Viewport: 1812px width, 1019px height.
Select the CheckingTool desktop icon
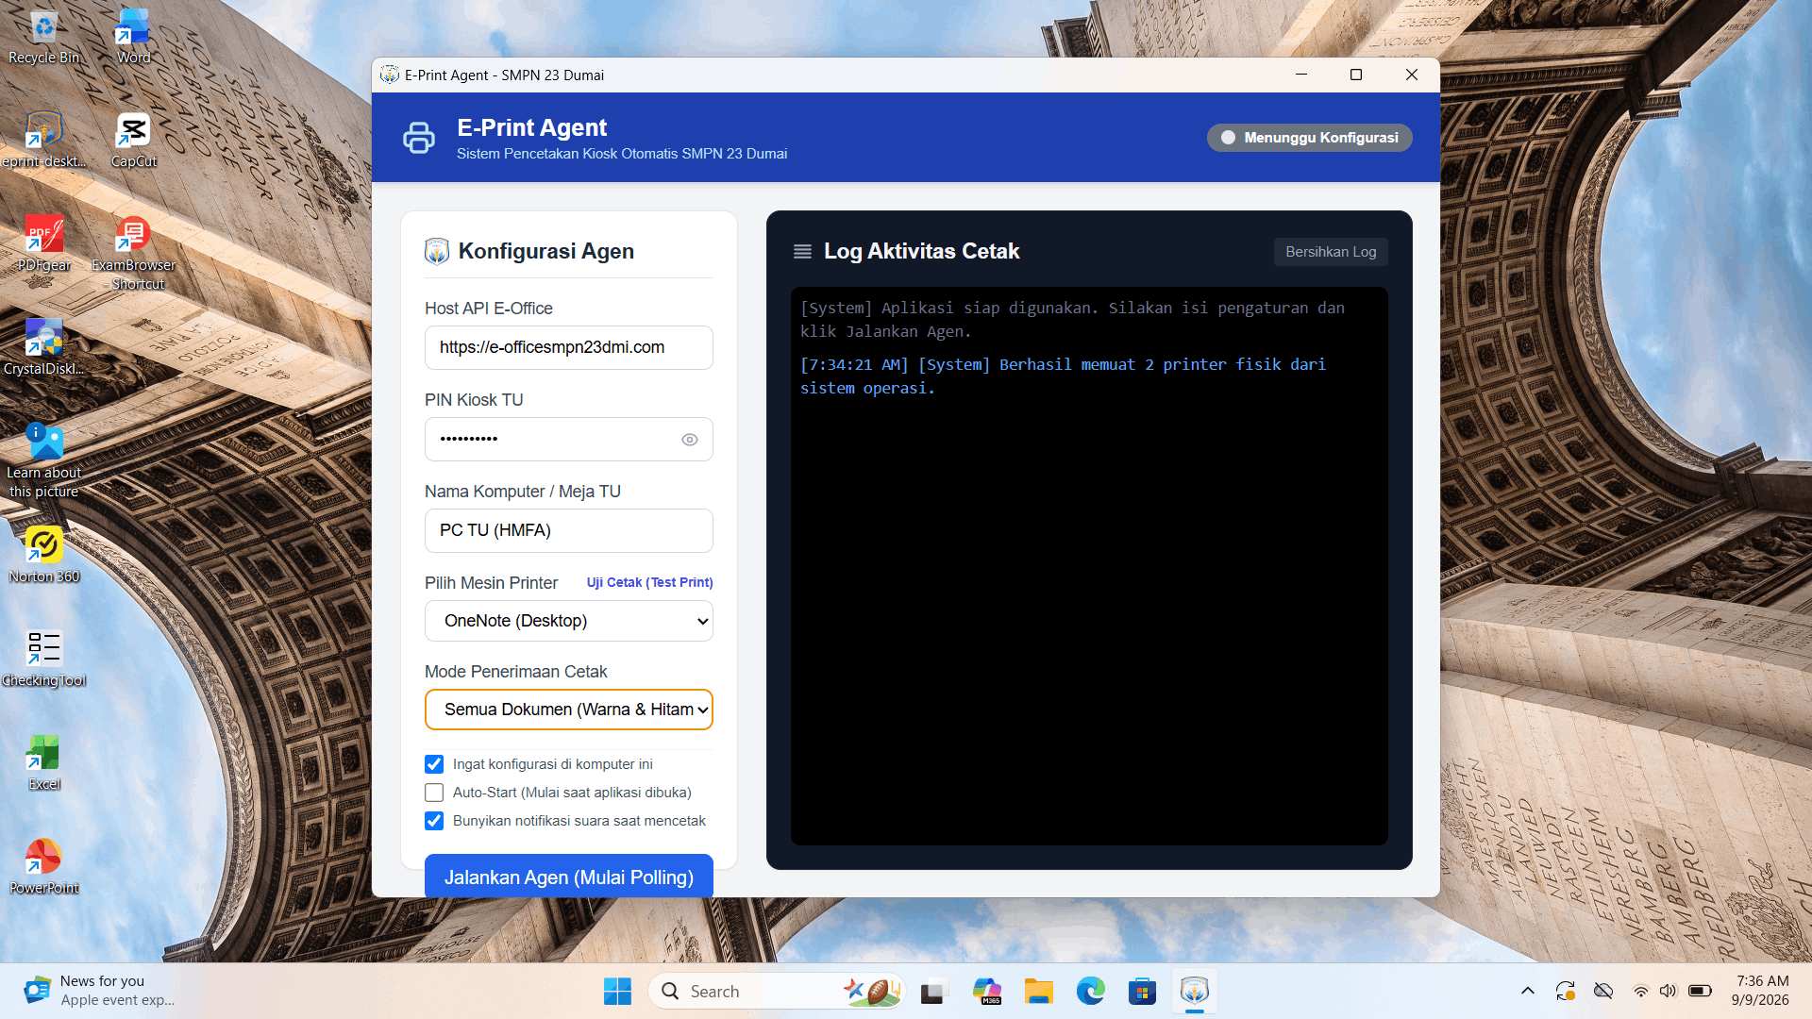(43, 660)
